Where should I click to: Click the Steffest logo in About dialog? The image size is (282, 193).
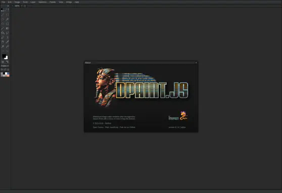coord(178,116)
